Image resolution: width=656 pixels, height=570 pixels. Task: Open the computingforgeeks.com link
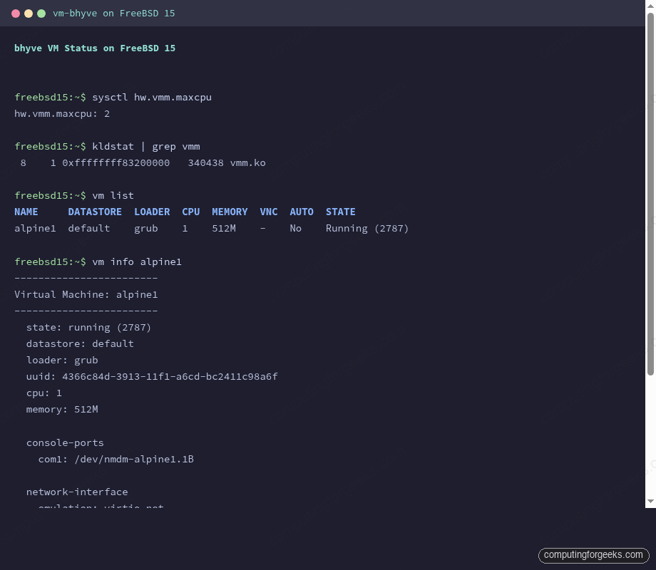pyautogui.click(x=593, y=555)
